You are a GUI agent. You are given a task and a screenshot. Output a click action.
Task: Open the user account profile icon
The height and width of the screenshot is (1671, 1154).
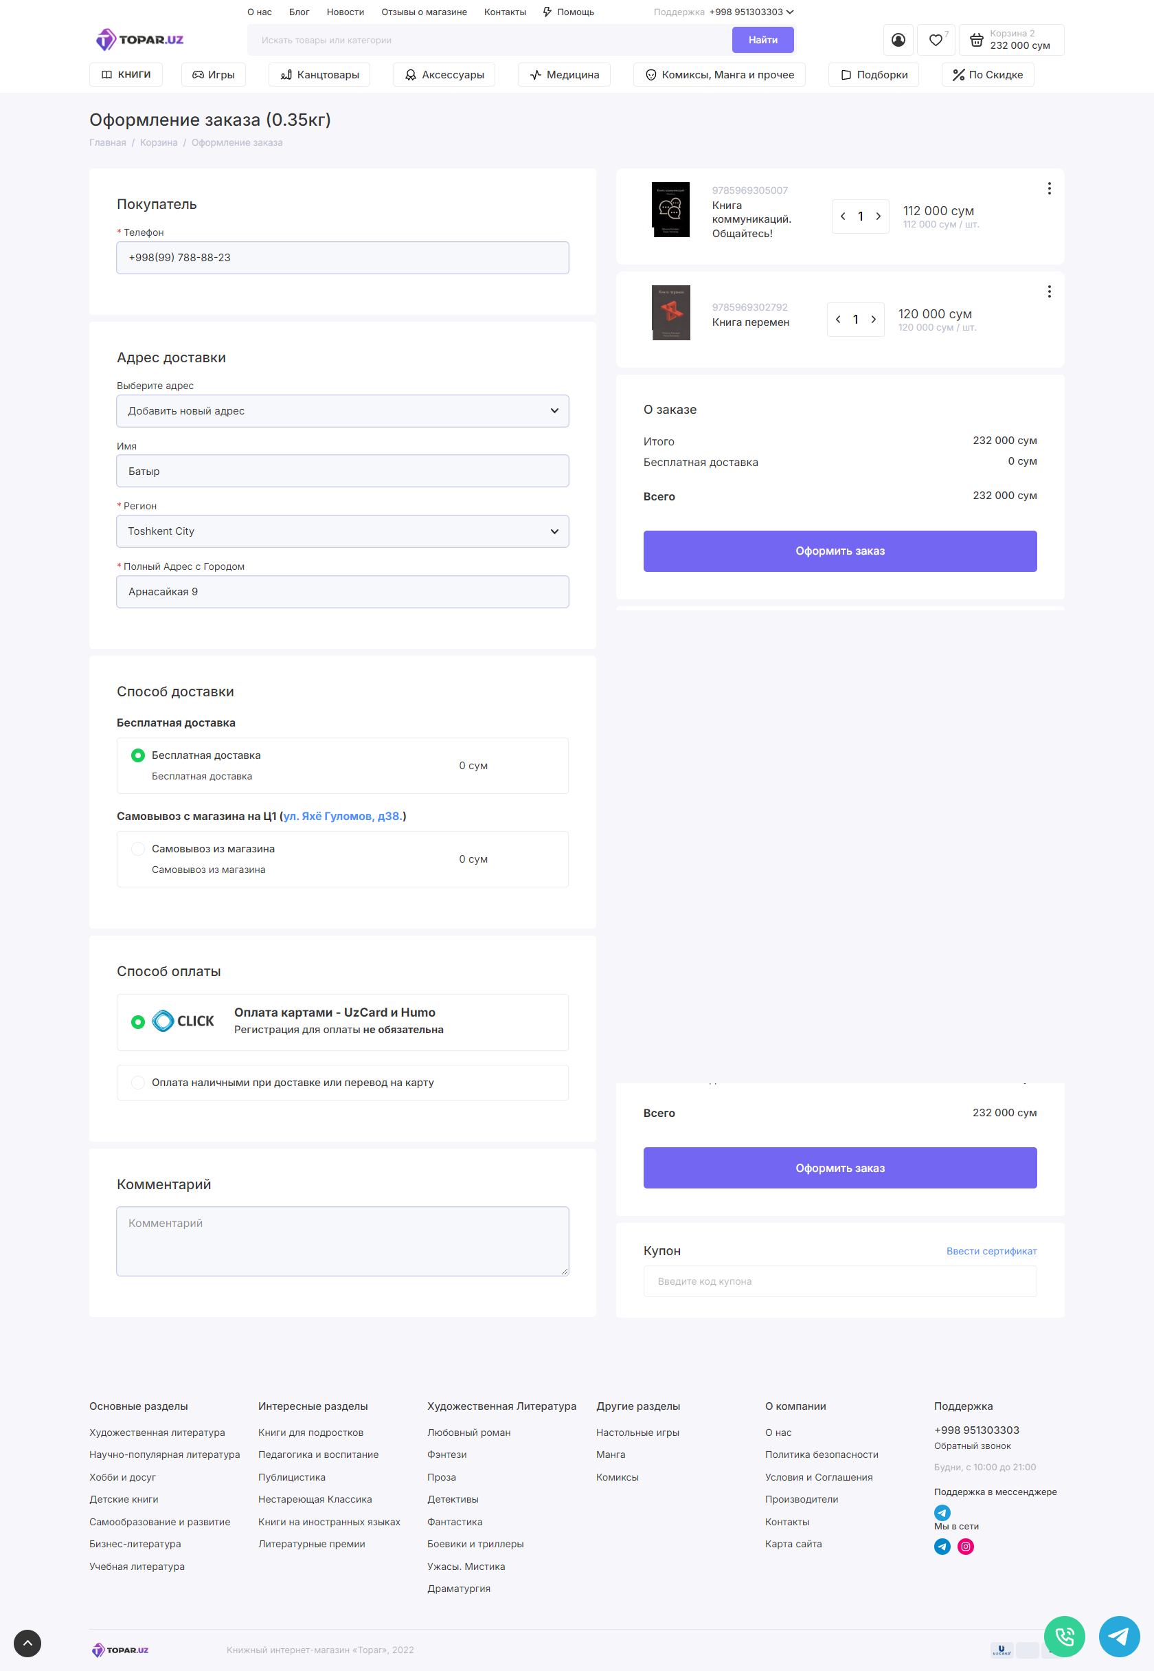(x=897, y=41)
